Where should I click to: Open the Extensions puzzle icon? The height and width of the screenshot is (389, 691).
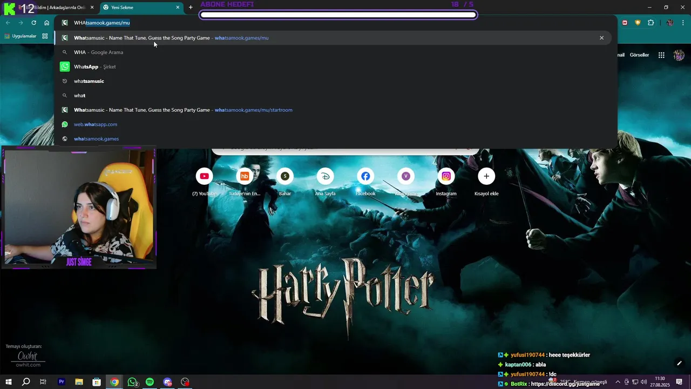click(x=651, y=23)
